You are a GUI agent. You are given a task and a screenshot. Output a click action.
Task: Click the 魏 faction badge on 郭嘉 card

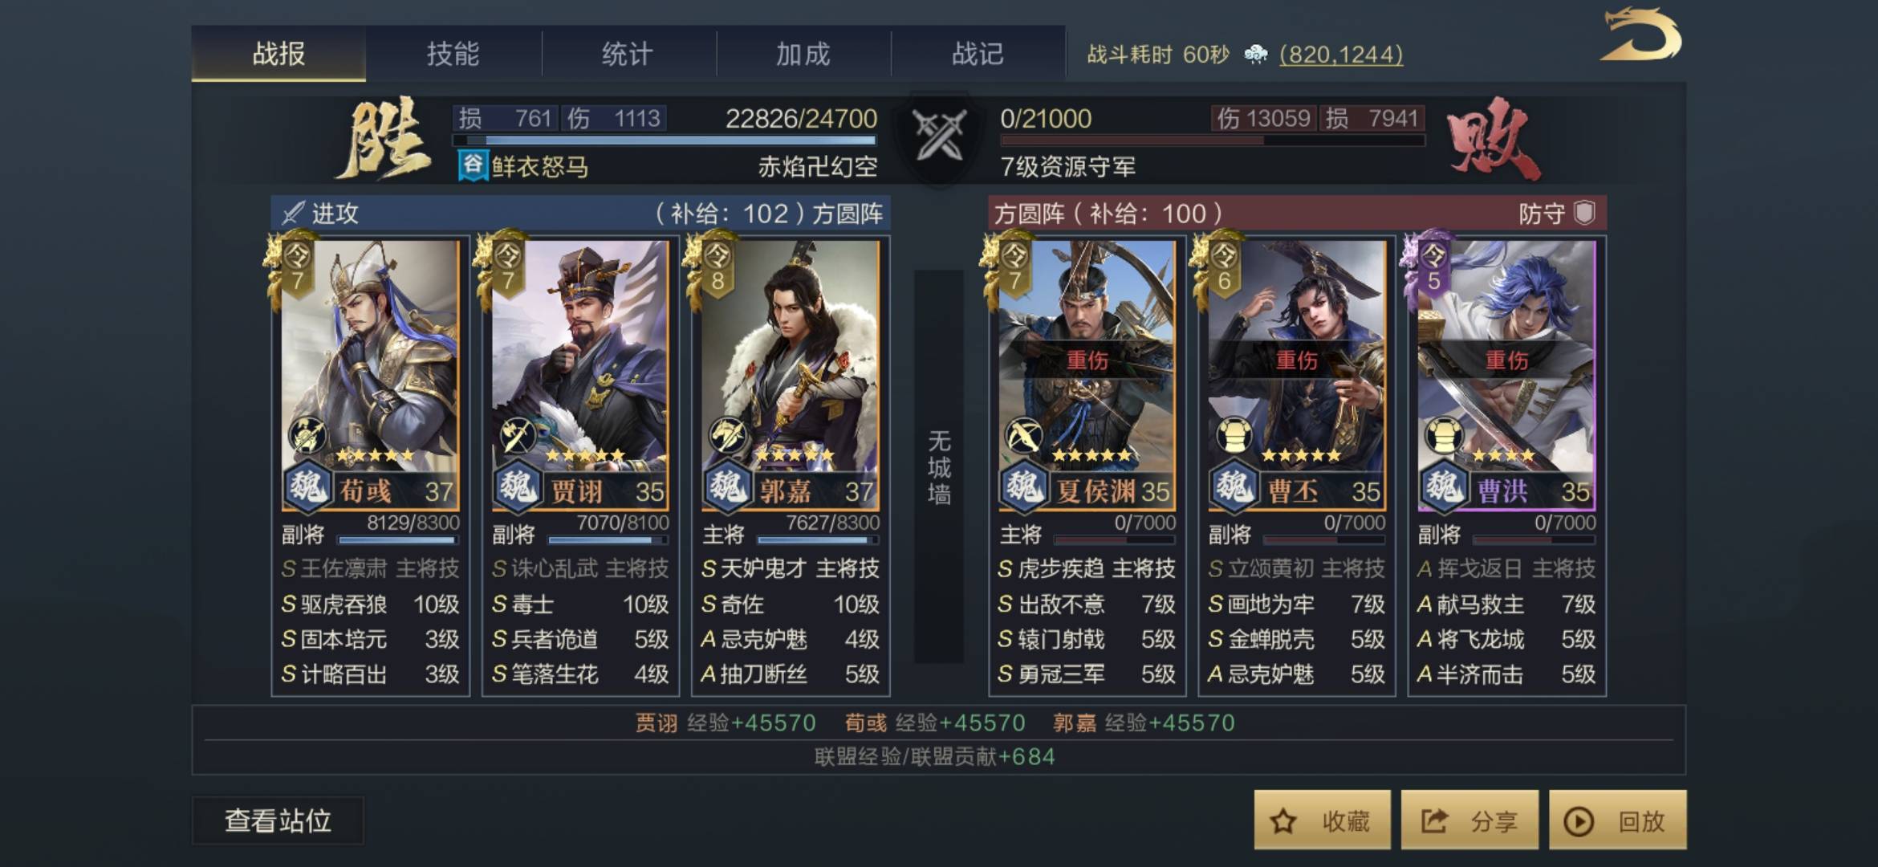(x=728, y=487)
